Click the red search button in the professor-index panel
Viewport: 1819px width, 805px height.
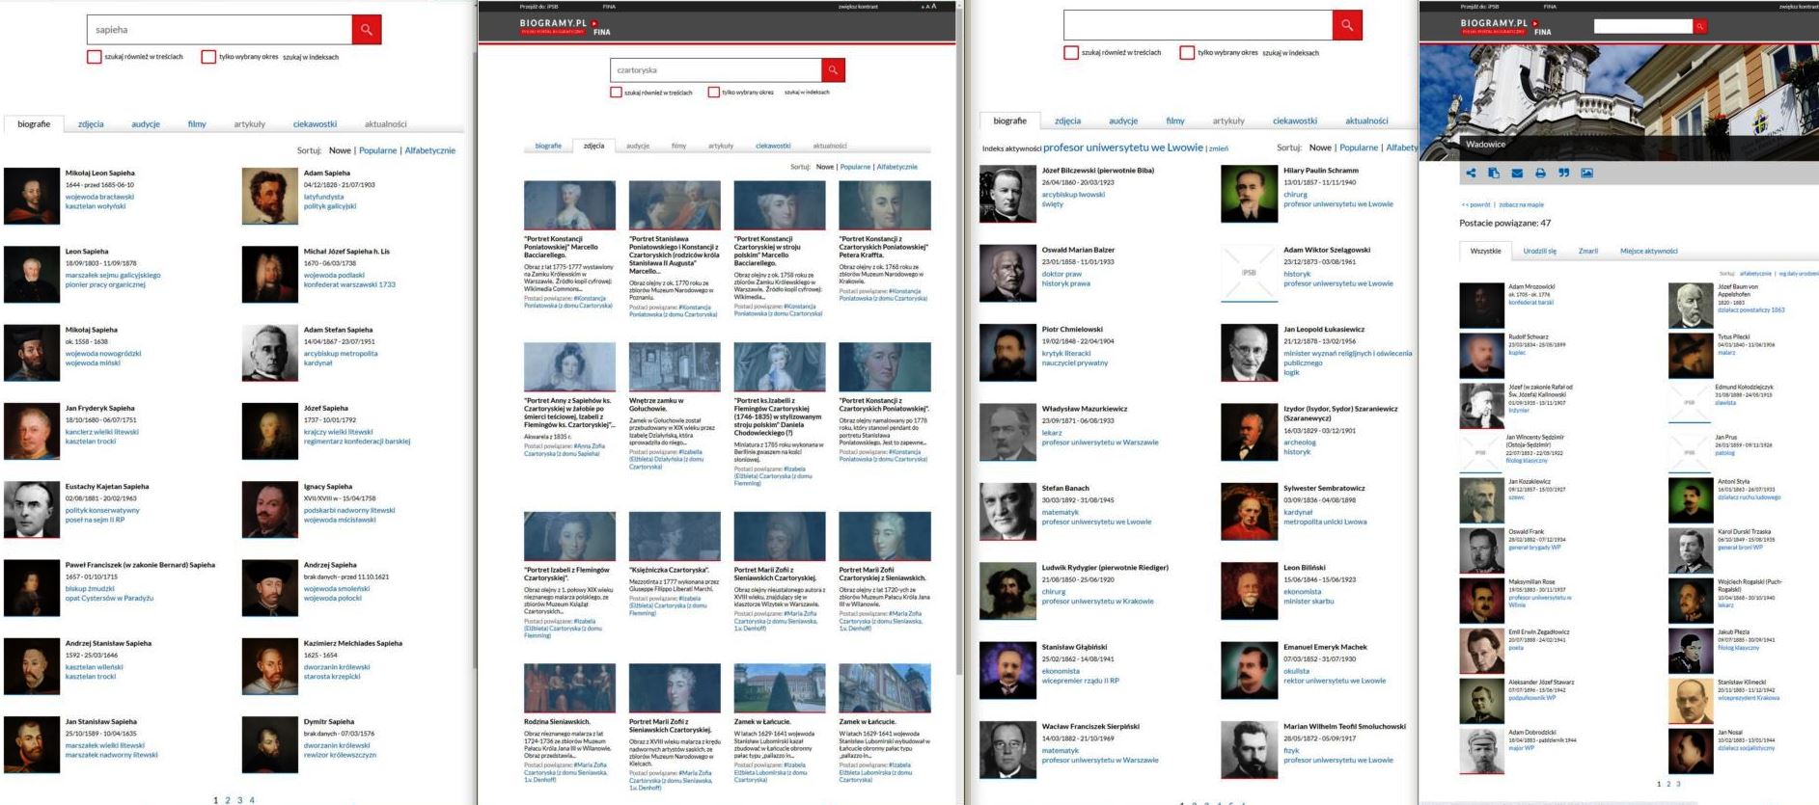(1347, 25)
